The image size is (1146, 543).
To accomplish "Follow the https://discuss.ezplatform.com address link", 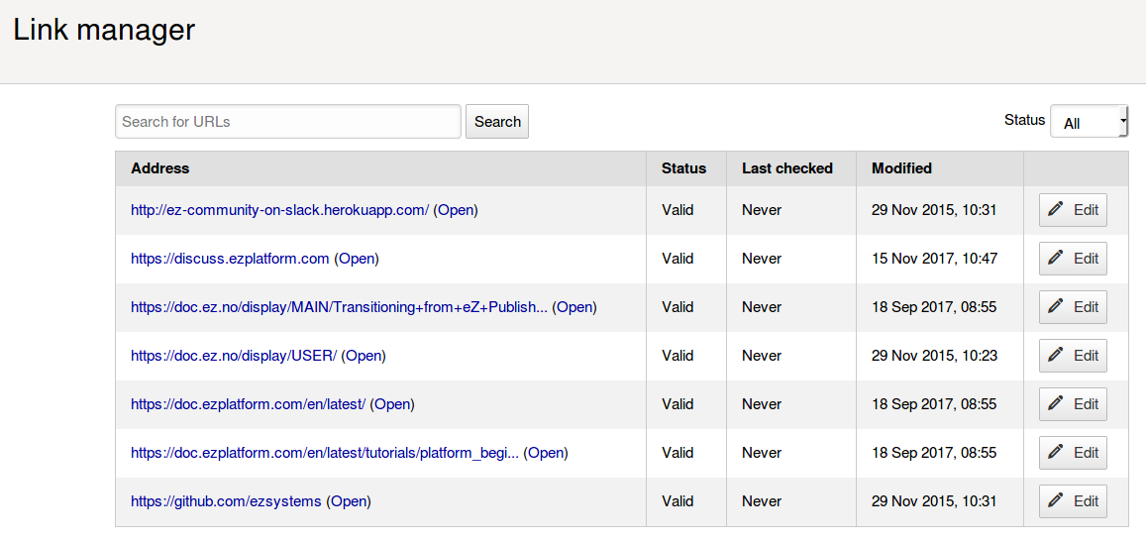I will tap(230, 259).
